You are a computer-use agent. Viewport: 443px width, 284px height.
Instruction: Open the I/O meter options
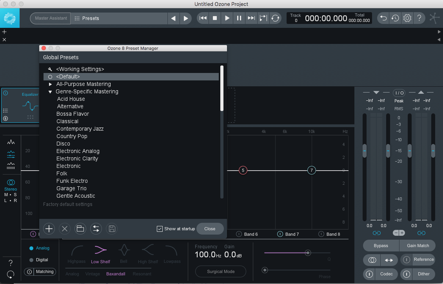point(399,93)
